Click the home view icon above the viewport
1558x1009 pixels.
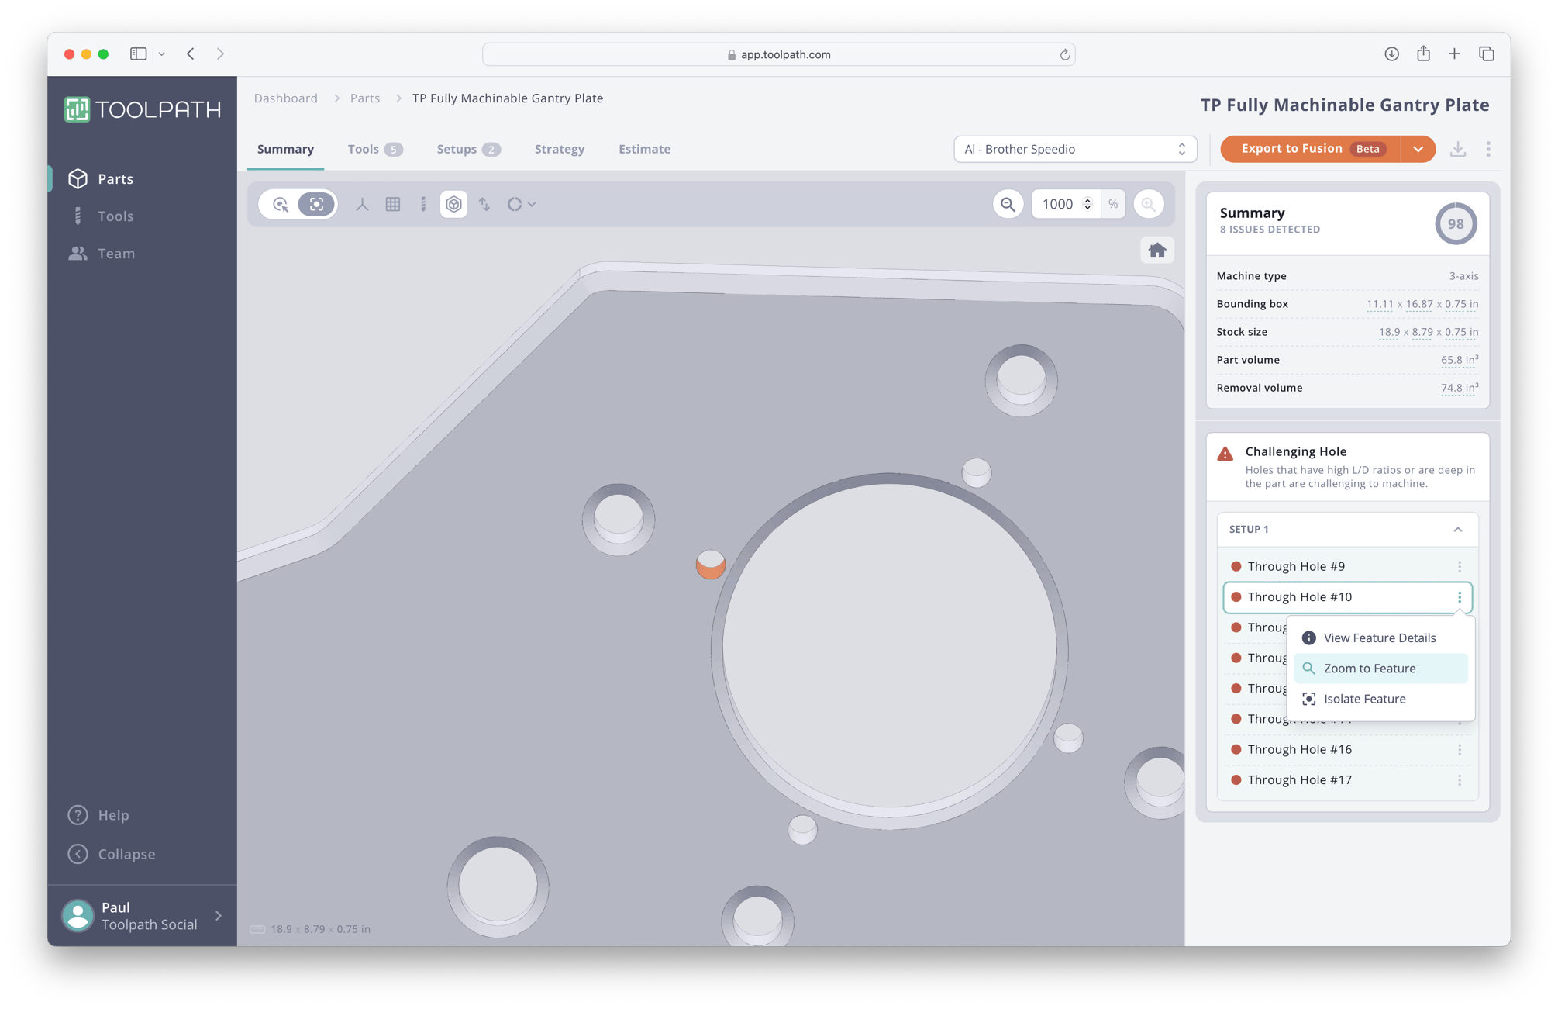coord(1157,250)
